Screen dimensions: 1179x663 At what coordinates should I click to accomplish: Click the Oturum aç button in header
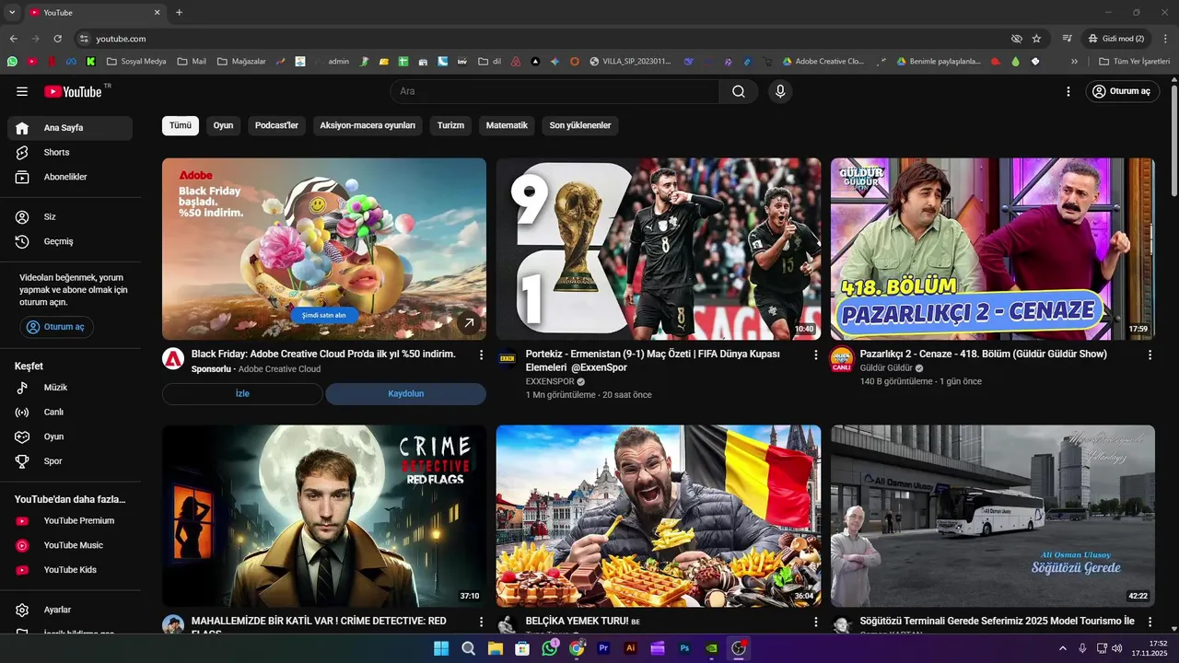pos(1122,91)
